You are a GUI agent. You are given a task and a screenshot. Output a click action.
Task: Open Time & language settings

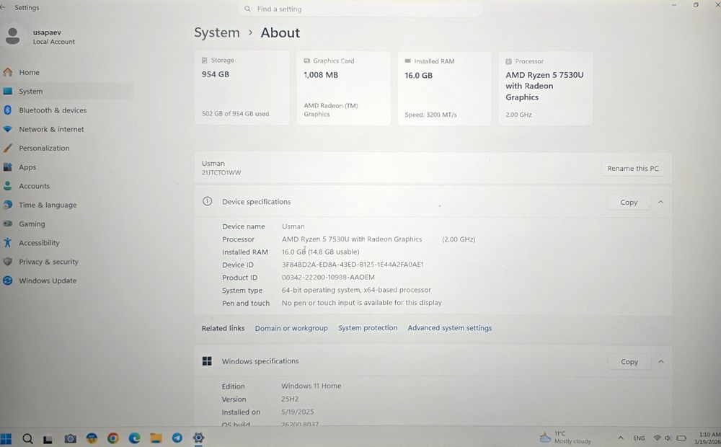click(67, 205)
